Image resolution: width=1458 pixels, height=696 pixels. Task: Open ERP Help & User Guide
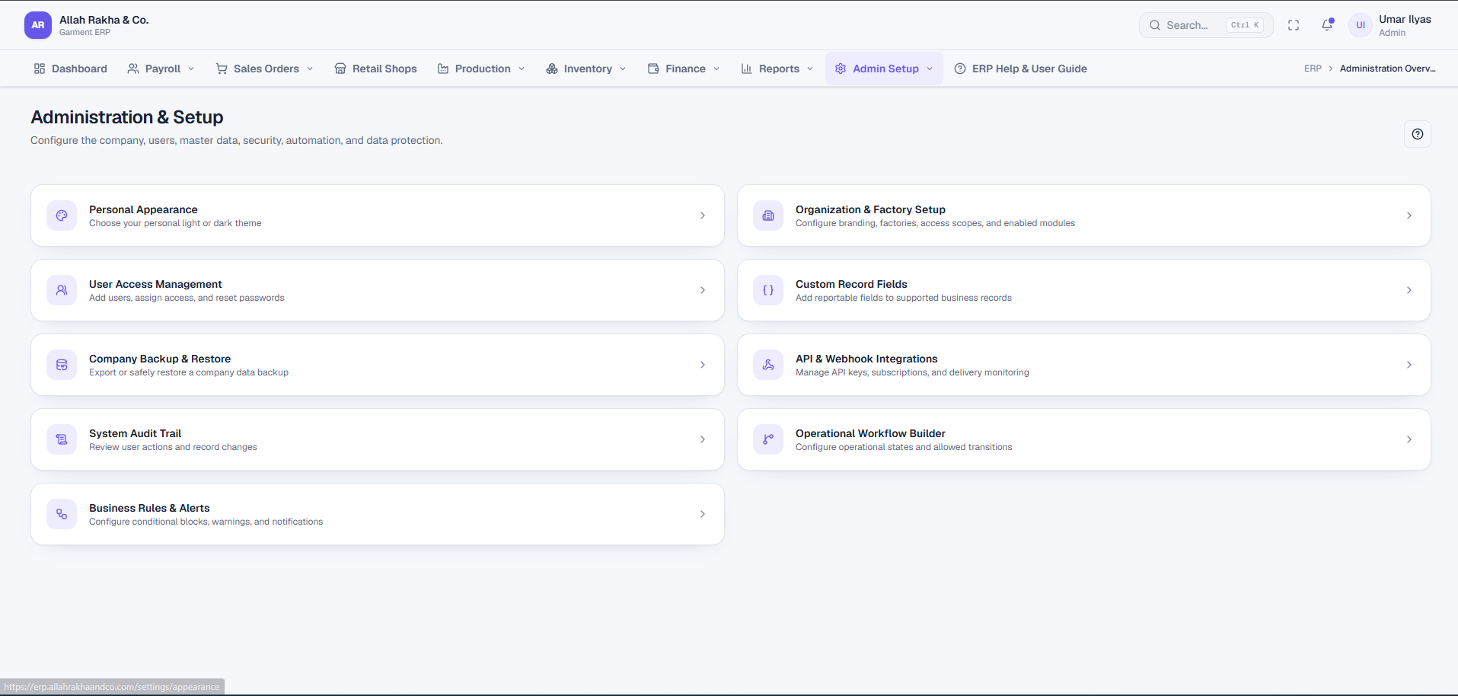tap(1020, 69)
